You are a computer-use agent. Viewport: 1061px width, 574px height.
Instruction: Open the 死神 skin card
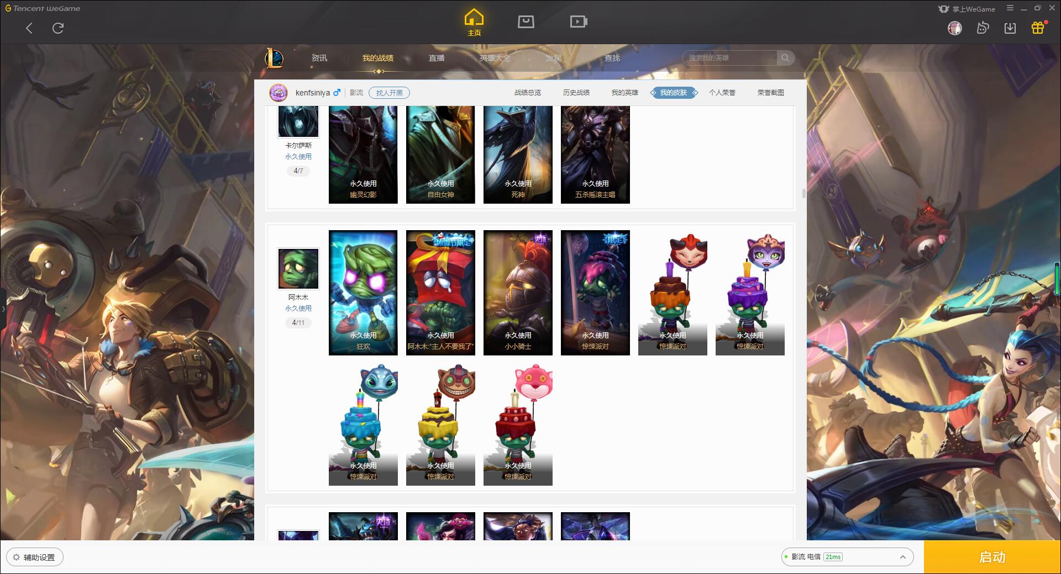pyautogui.click(x=518, y=155)
